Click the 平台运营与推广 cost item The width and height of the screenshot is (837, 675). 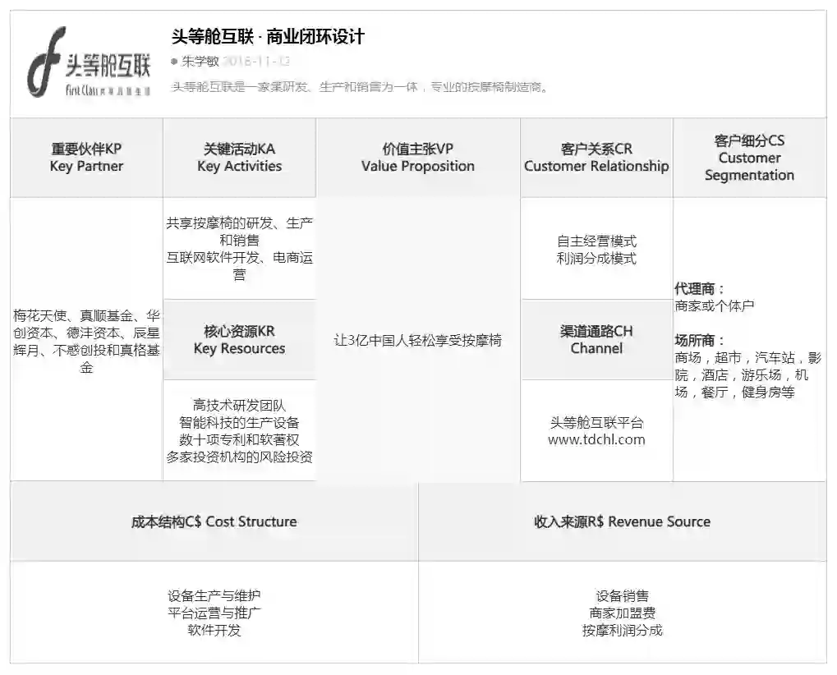(214, 613)
